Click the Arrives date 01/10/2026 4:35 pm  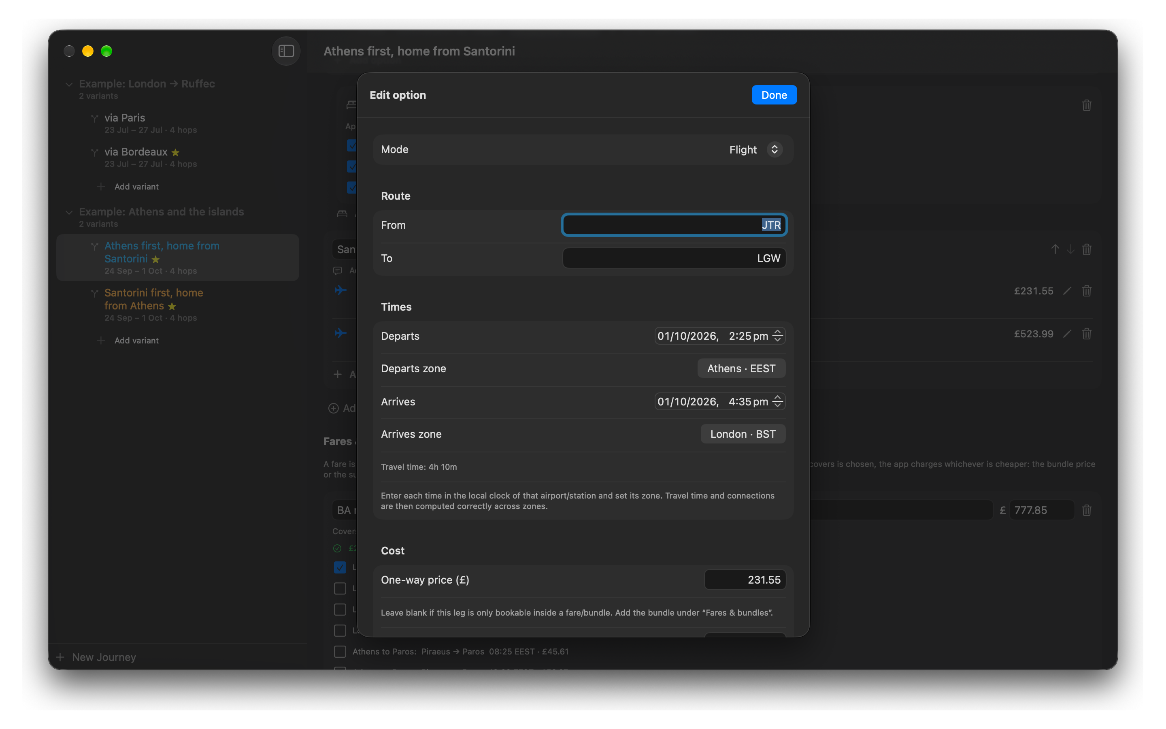pos(713,402)
